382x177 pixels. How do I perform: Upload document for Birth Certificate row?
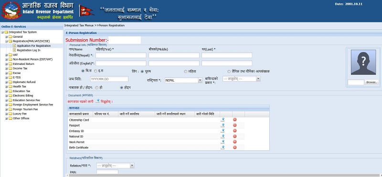click(x=223, y=147)
